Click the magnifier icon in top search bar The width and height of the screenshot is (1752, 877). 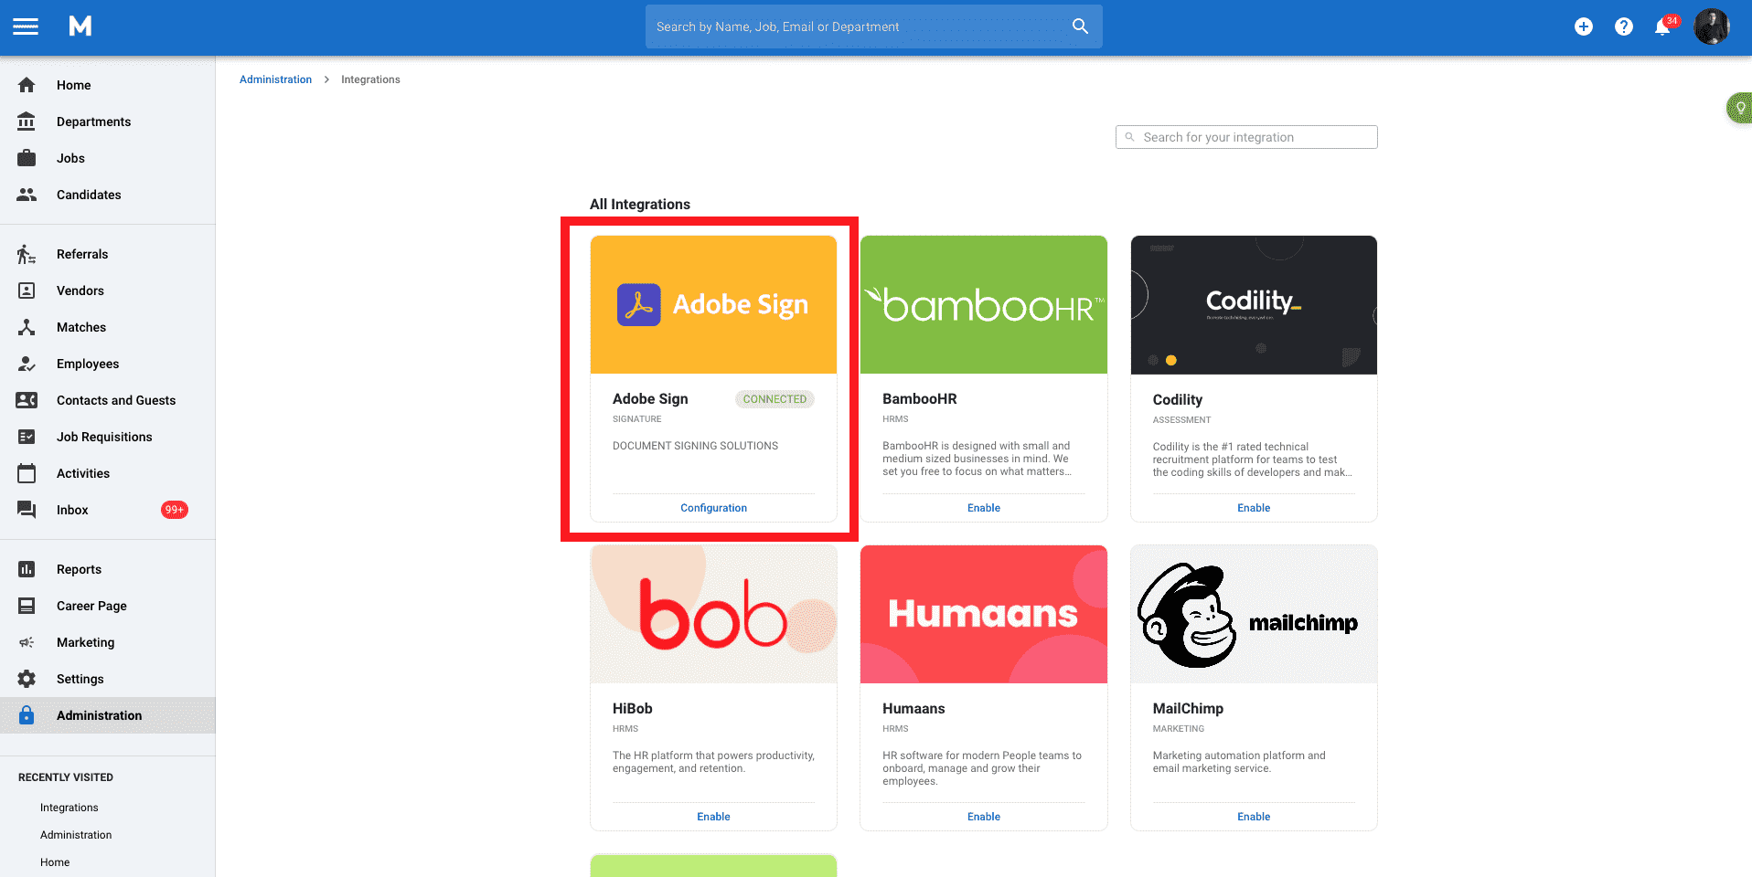(x=1080, y=26)
